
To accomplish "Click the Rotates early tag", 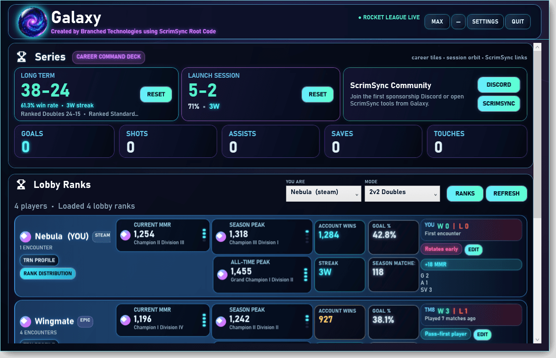I will pyautogui.click(x=442, y=249).
